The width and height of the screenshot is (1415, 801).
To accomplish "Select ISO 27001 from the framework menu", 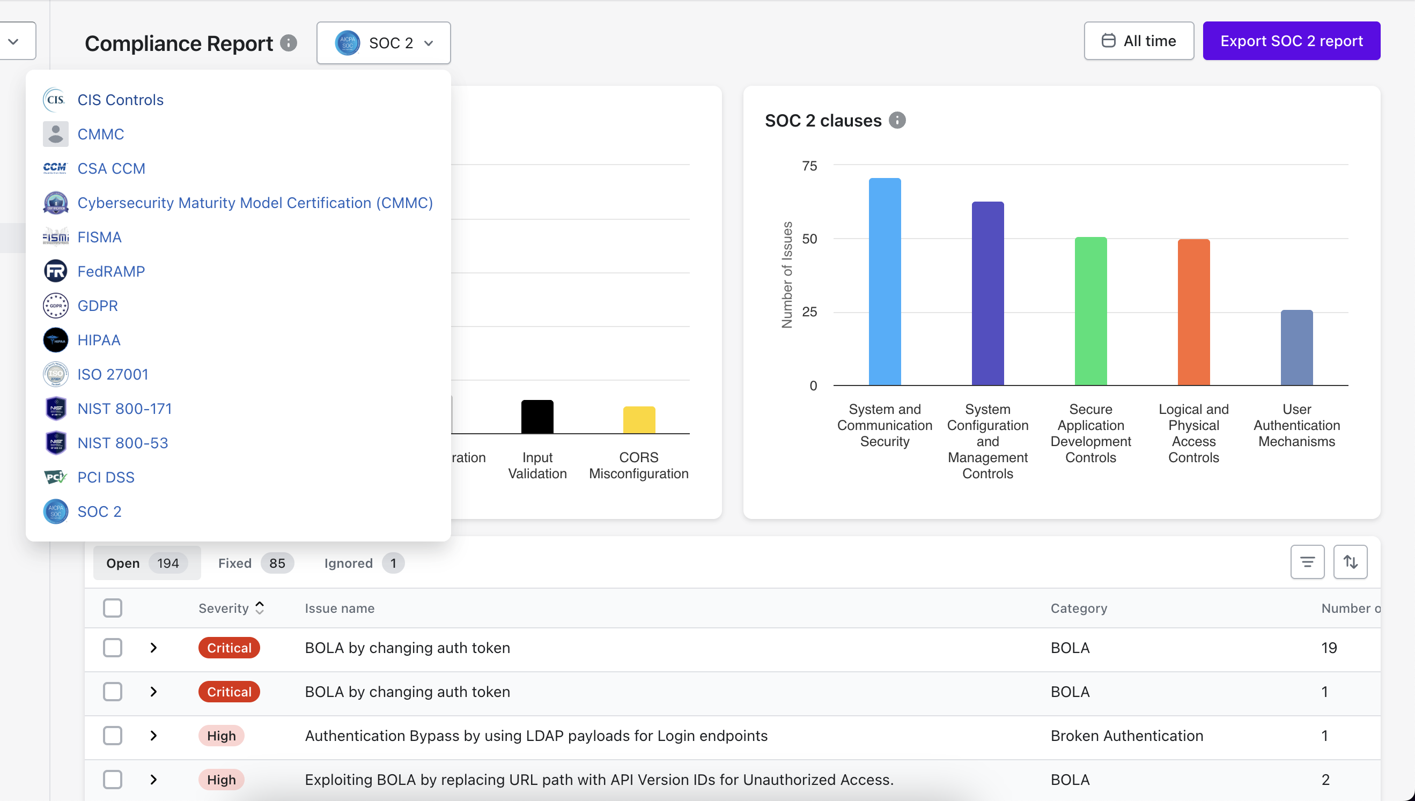I will [x=113, y=374].
